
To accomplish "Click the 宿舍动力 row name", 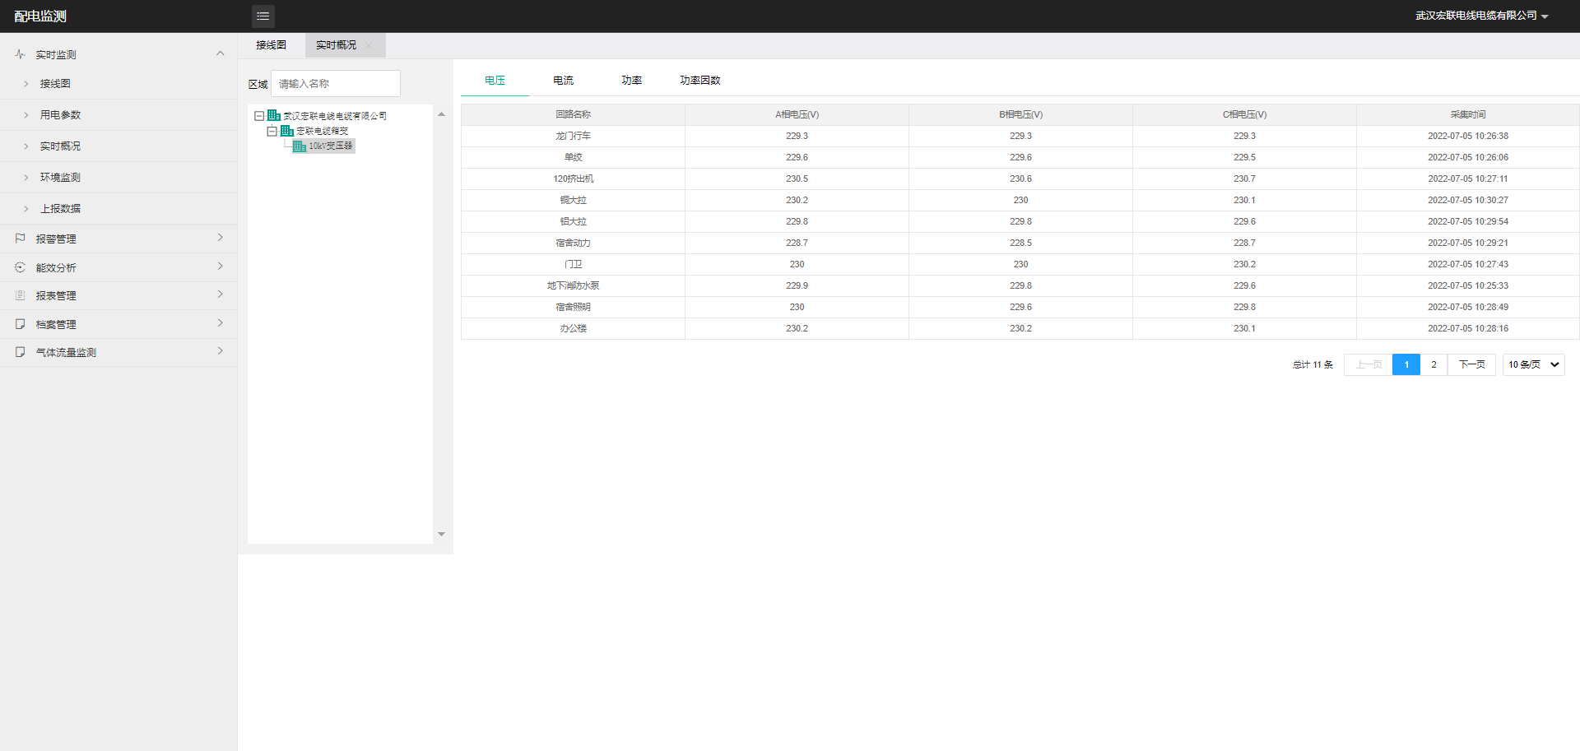I will point(573,243).
